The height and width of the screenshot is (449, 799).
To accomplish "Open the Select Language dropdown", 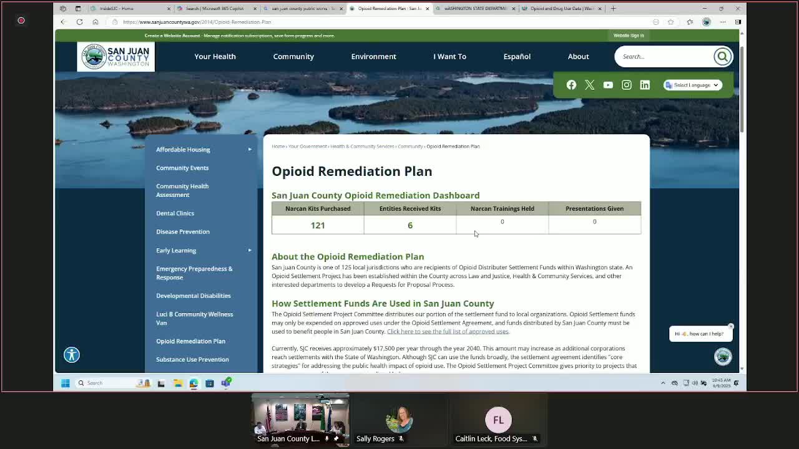I will [x=692, y=85].
